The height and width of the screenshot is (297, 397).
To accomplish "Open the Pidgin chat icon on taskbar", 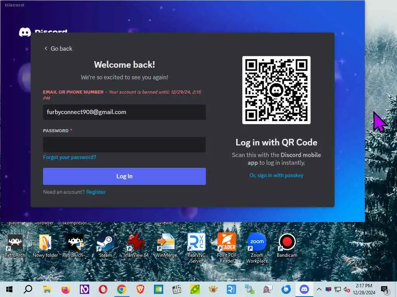I will click(x=268, y=289).
